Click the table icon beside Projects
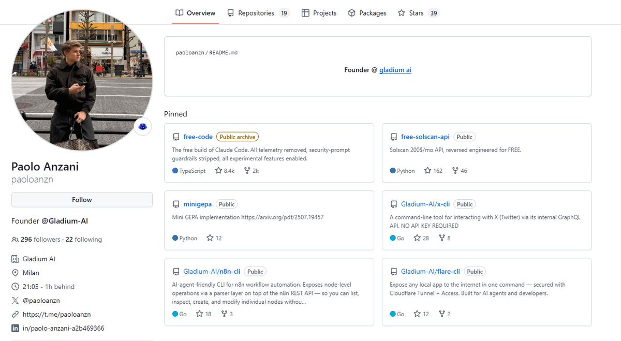The width and height of the screenshot is (621, 341). coord(305,13)
